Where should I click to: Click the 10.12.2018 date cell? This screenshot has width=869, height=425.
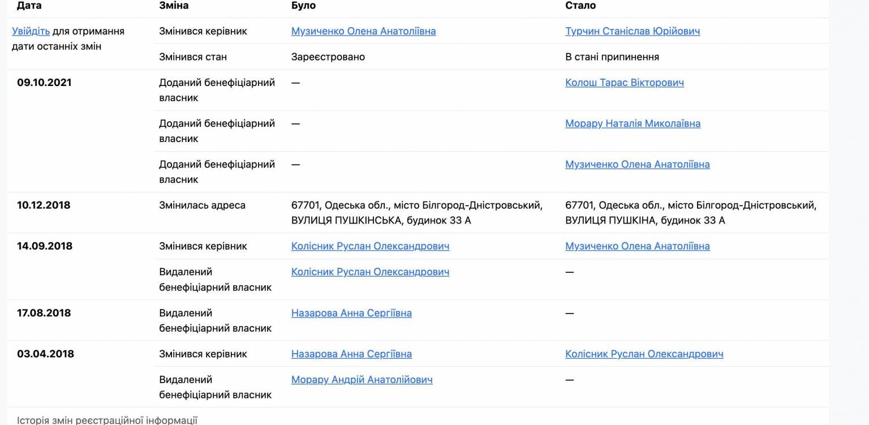tap(44, 205)
